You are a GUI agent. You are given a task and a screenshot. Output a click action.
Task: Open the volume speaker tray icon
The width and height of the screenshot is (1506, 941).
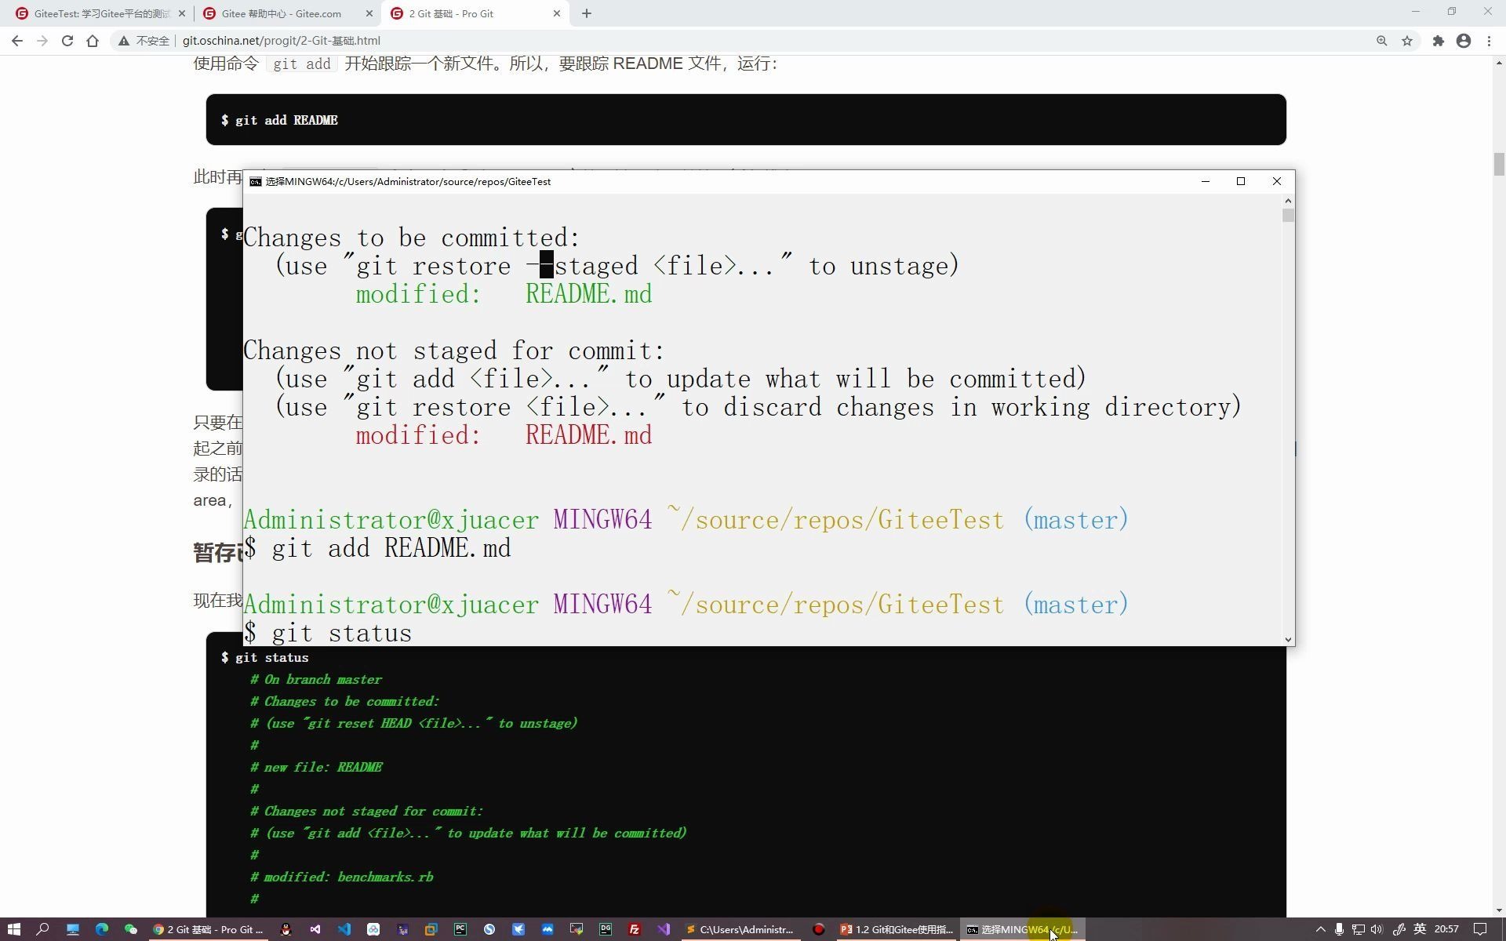(x=1377, y=929)
